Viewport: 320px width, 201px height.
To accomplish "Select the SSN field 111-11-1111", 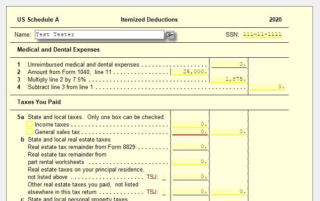I will pos(262,34).
